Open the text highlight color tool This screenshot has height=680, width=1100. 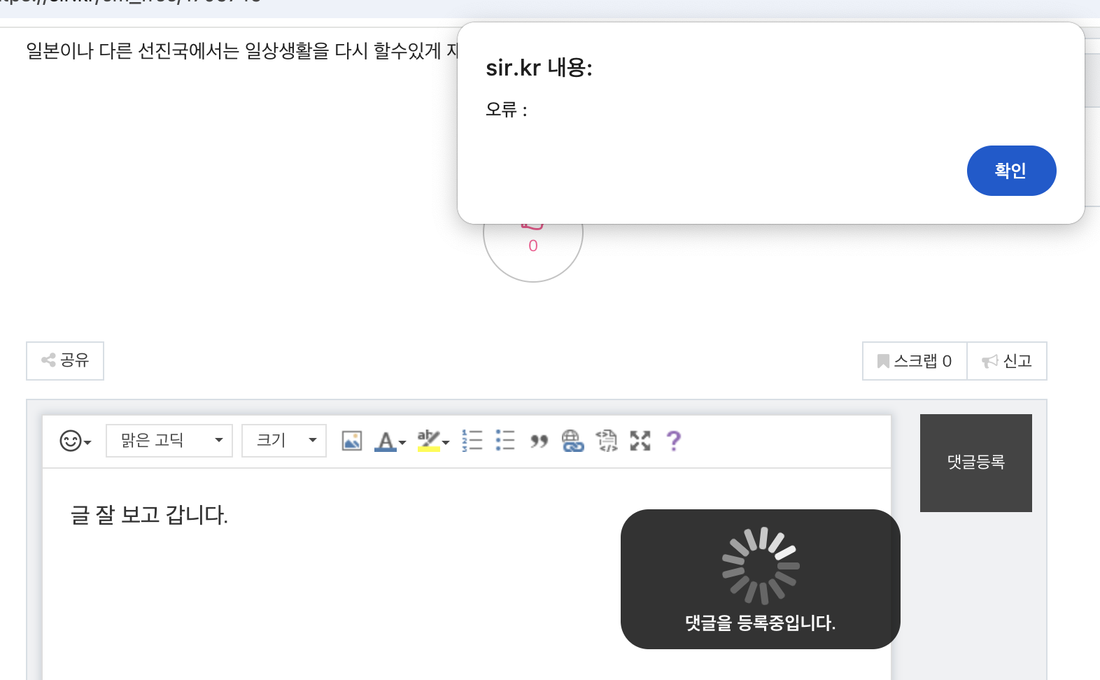pyautogui.click(x=432, y=441)
